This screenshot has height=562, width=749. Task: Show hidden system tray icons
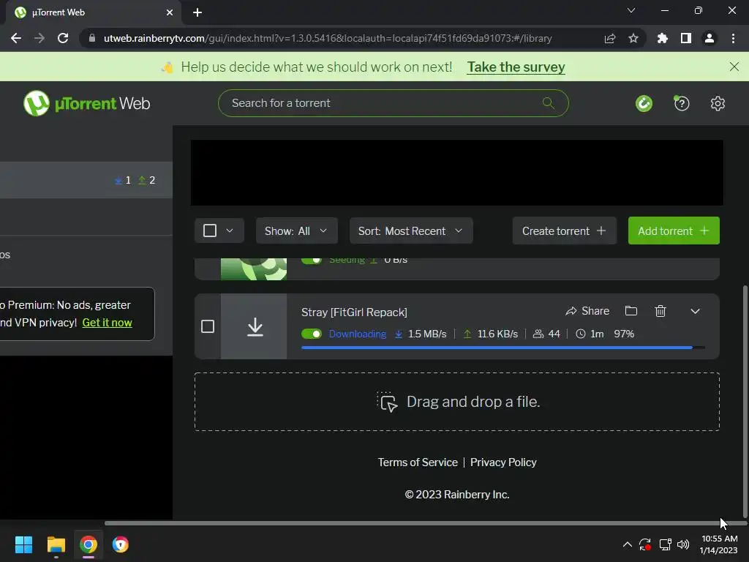[627, 544]
